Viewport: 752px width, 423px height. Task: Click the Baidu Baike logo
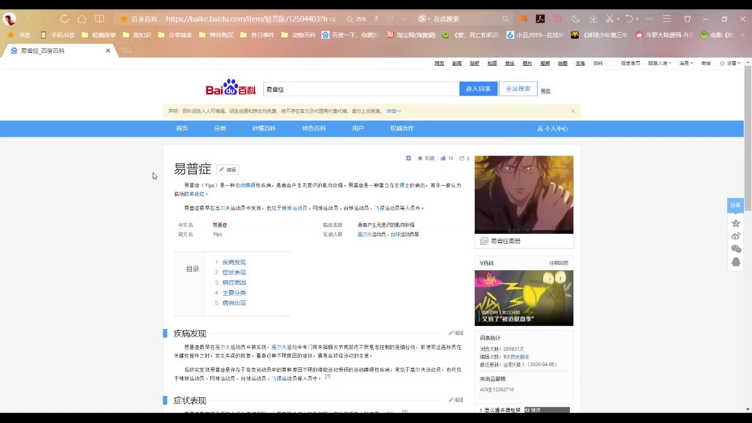[230, 88]
